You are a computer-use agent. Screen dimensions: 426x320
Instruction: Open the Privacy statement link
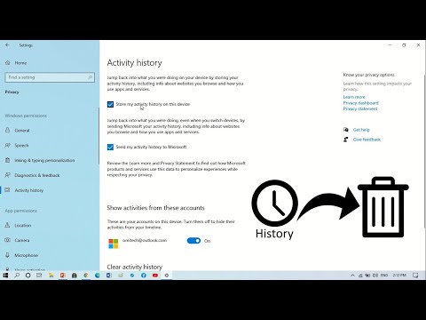[360, 108]
